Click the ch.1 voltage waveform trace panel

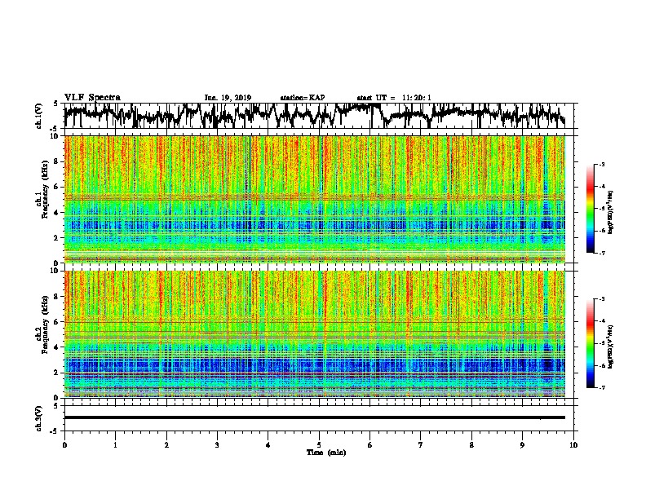[x=318, y=116]
